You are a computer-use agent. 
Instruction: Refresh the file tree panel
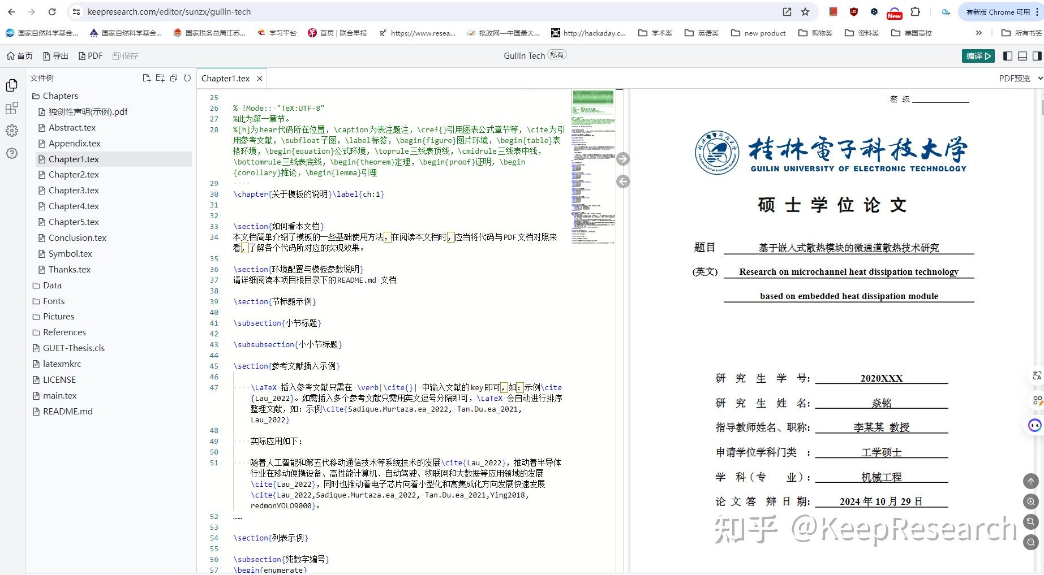[187, 77]
